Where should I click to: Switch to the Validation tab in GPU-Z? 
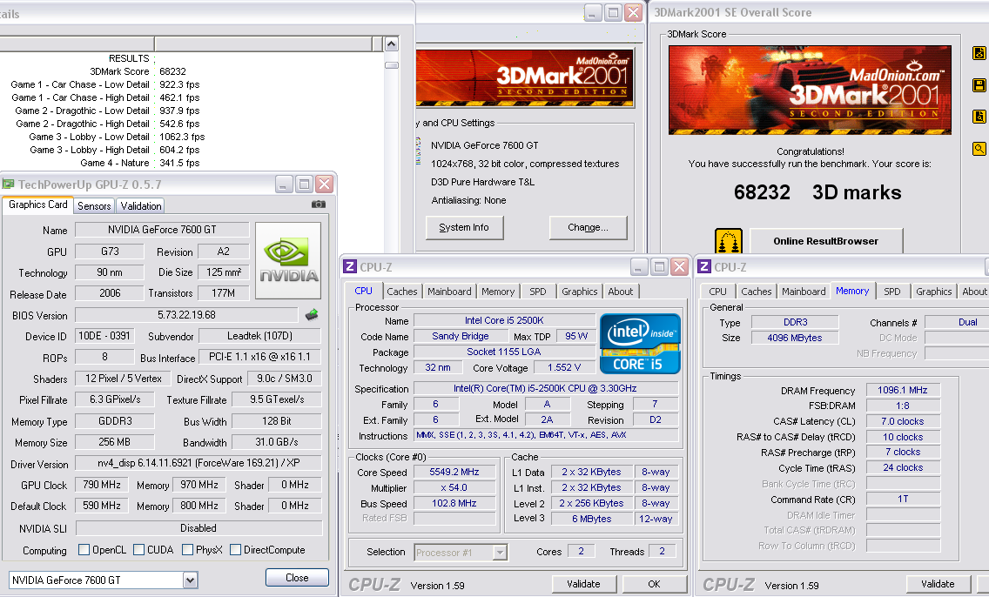point(141,205)
